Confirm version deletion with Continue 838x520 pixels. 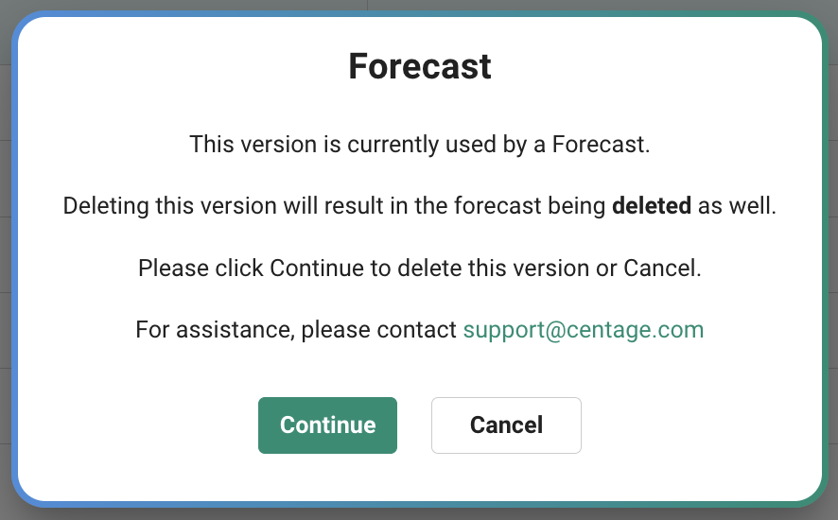pos(327,425)
